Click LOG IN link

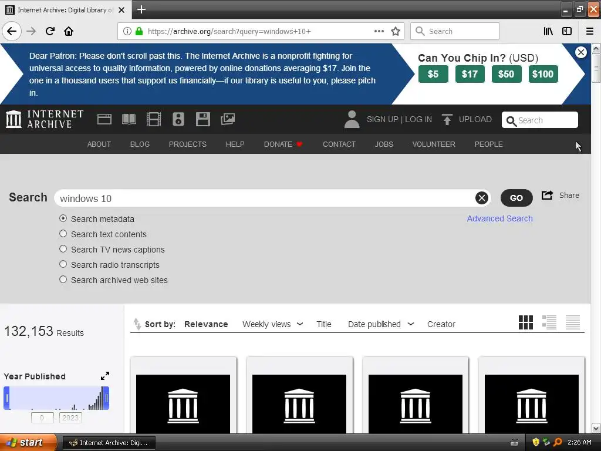pos(418,119)
